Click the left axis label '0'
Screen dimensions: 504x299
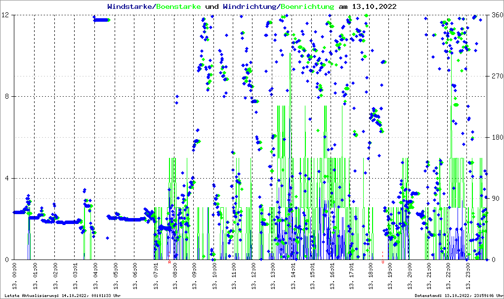[x=7, y=260]
